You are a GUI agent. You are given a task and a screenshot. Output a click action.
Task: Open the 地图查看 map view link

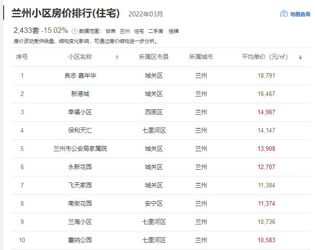pyautogui.click(x=300, y=14)
